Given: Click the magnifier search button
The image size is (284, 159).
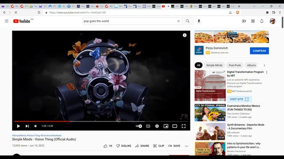Looking at the screenshot, I should 188,21.
